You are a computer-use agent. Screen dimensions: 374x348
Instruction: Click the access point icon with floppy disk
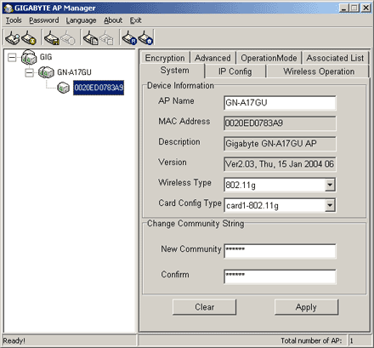pos(52,37)
